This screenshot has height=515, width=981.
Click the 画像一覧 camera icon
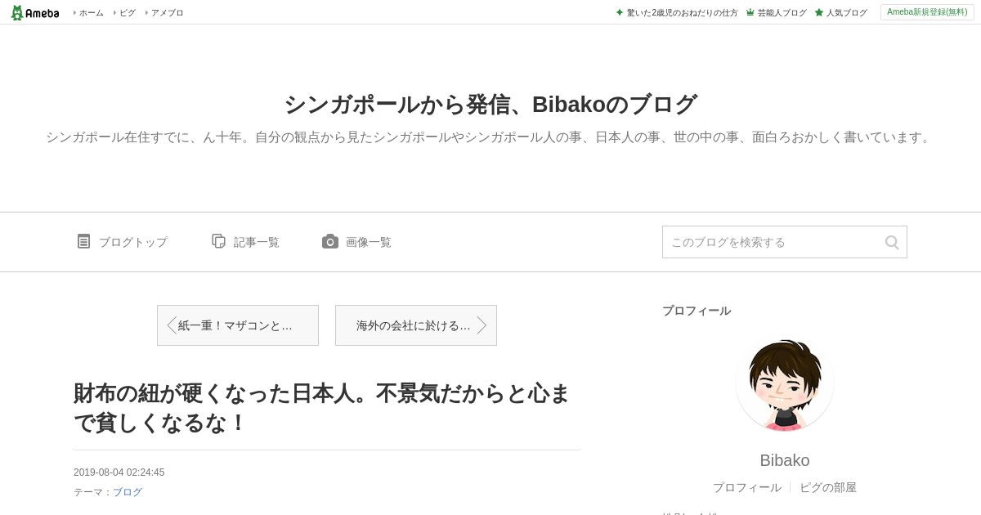pos(330,241)
